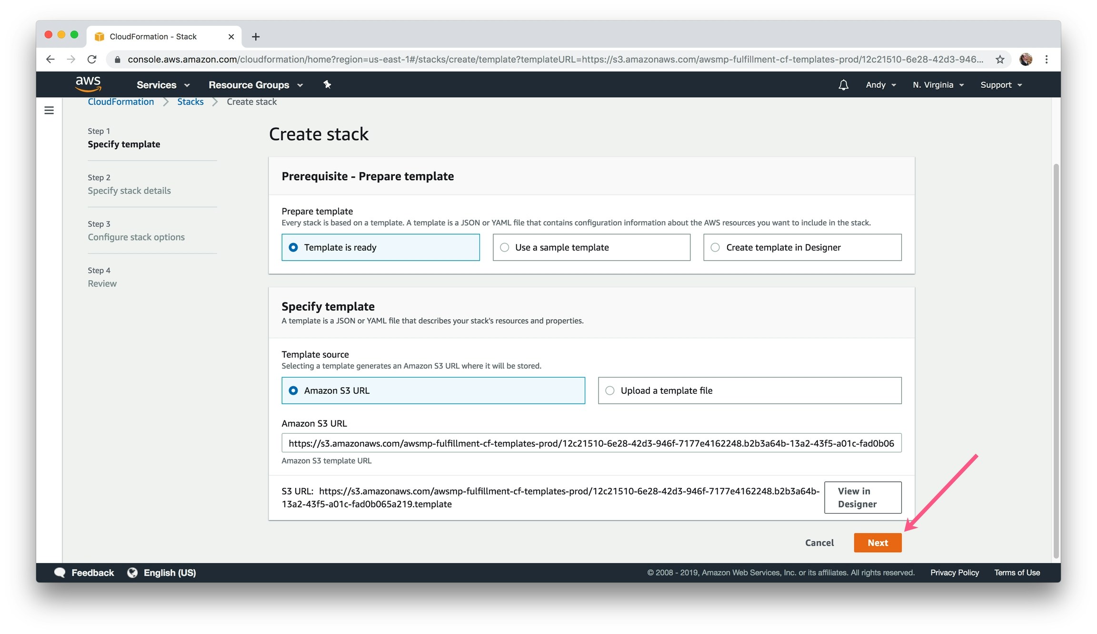Open the Chrome profile avatar
The image size is (1097, 634).
[1026, 59]
